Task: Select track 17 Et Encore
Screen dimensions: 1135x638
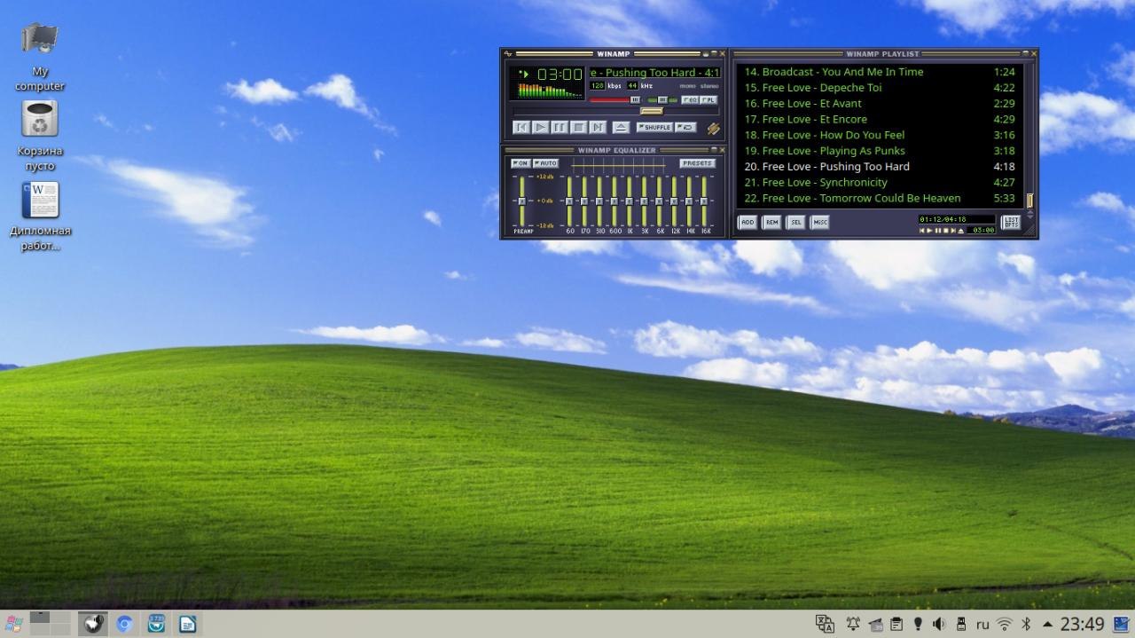Action: tap(880, 119)
